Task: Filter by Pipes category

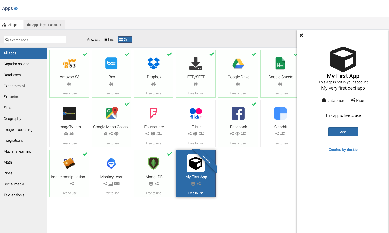Action: click(23, 173)
